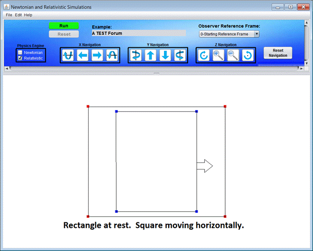Click the A TEST Forum example field
This screenshot has width=313, height=251.
pyautogui.click(x=139, y=33)
